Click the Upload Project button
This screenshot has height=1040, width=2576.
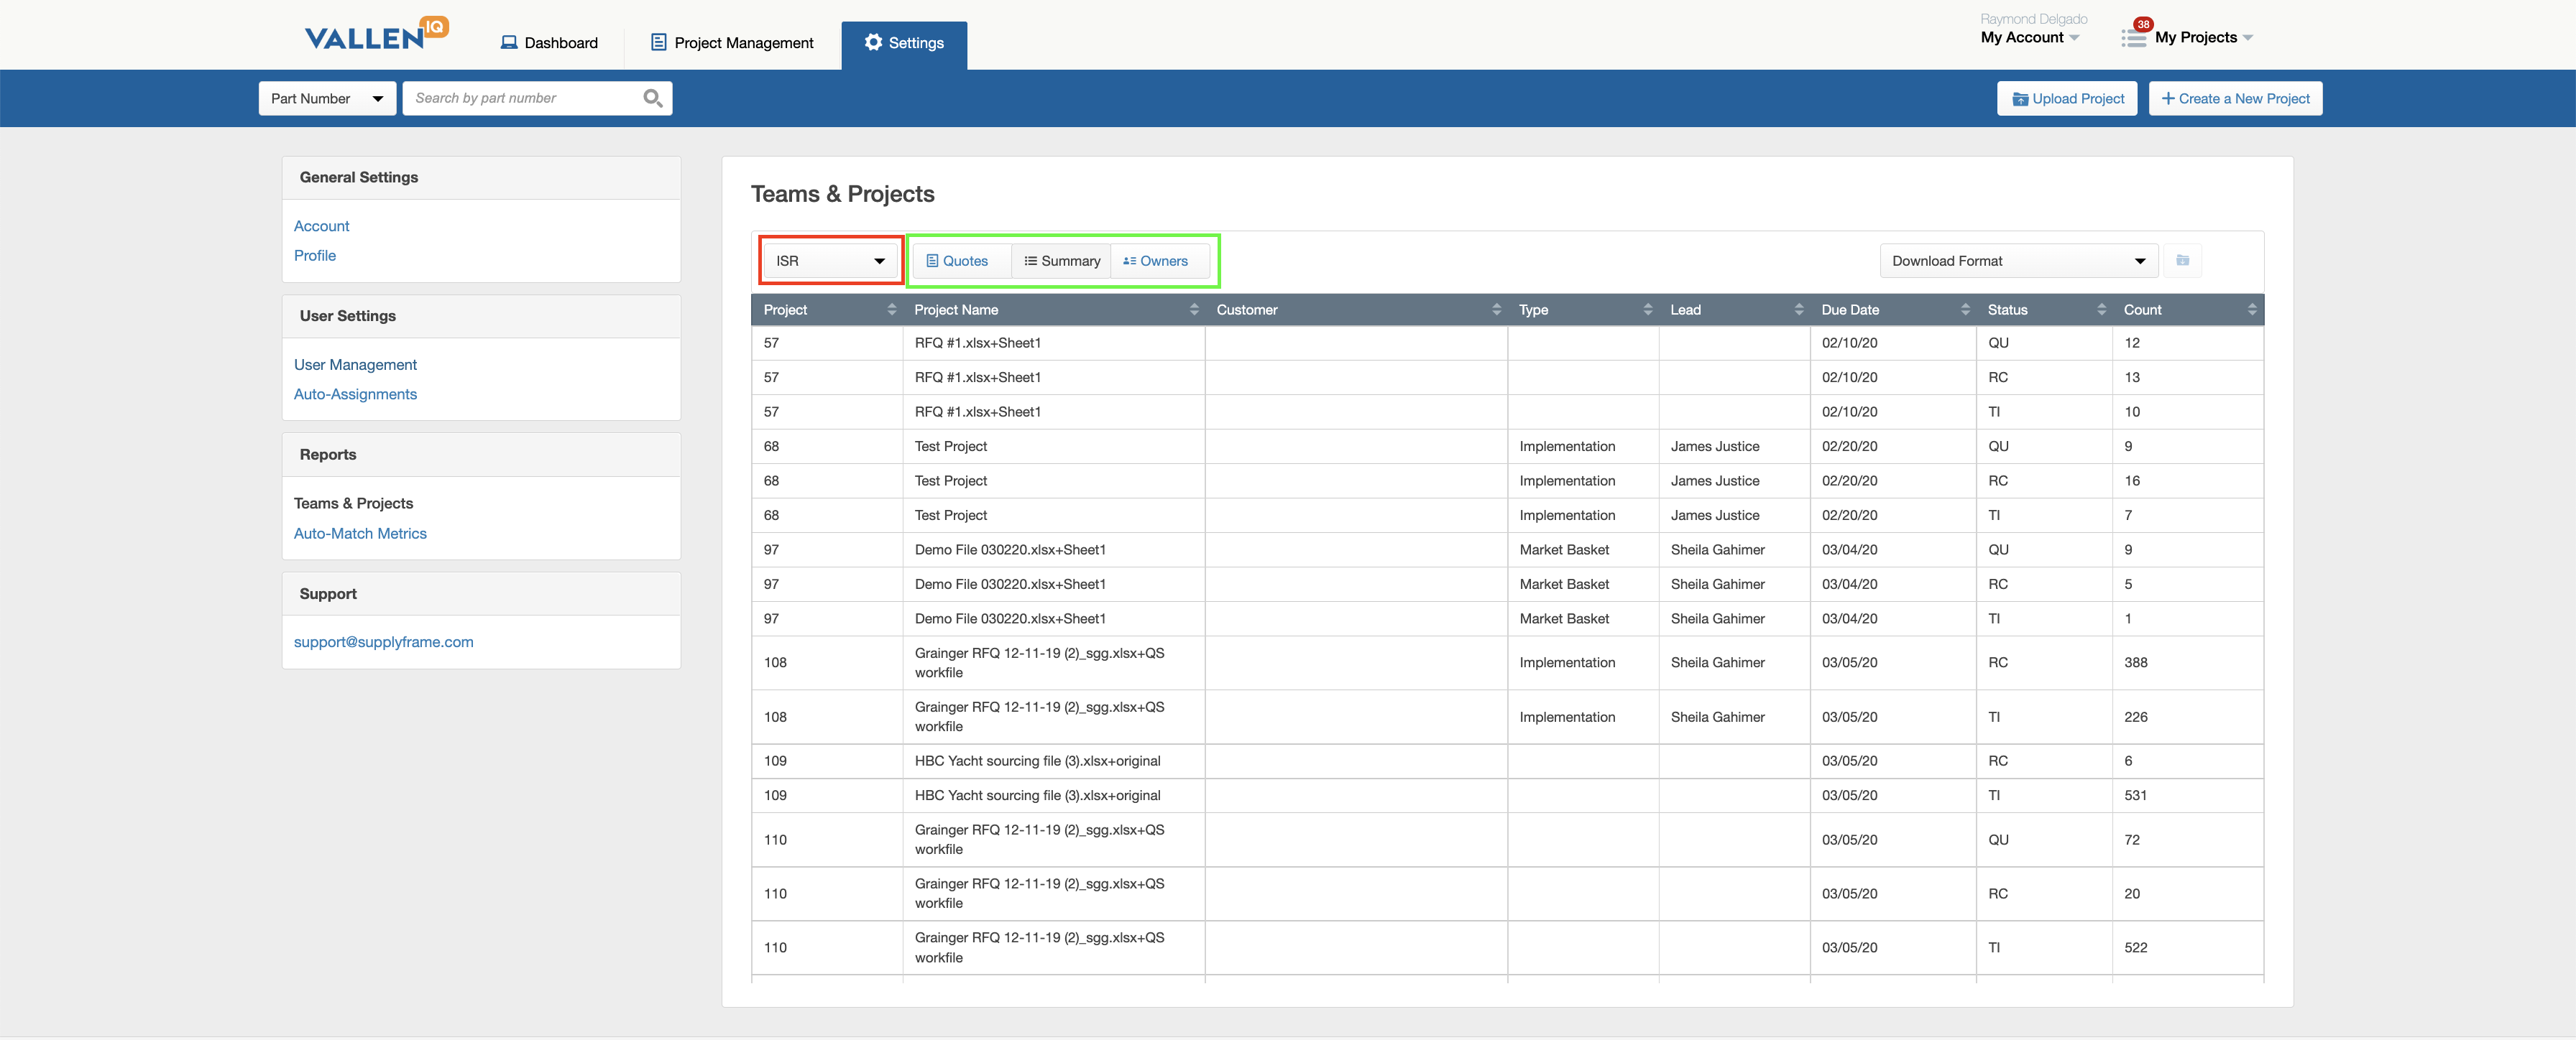(x=2067, y=98)
